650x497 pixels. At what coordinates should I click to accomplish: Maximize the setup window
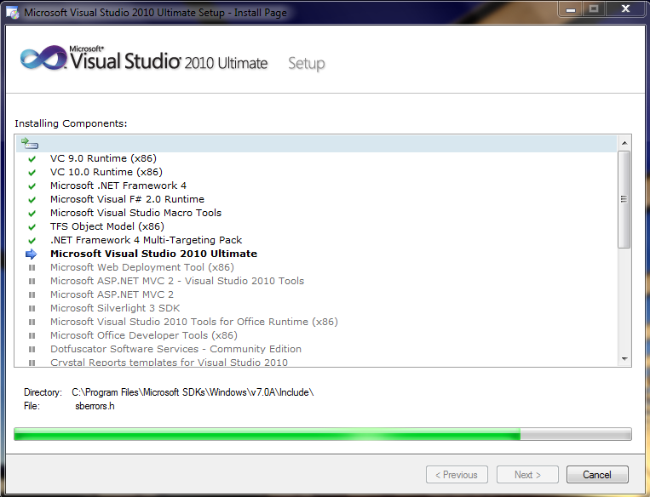pyautogui.click(x=594, y=9)
